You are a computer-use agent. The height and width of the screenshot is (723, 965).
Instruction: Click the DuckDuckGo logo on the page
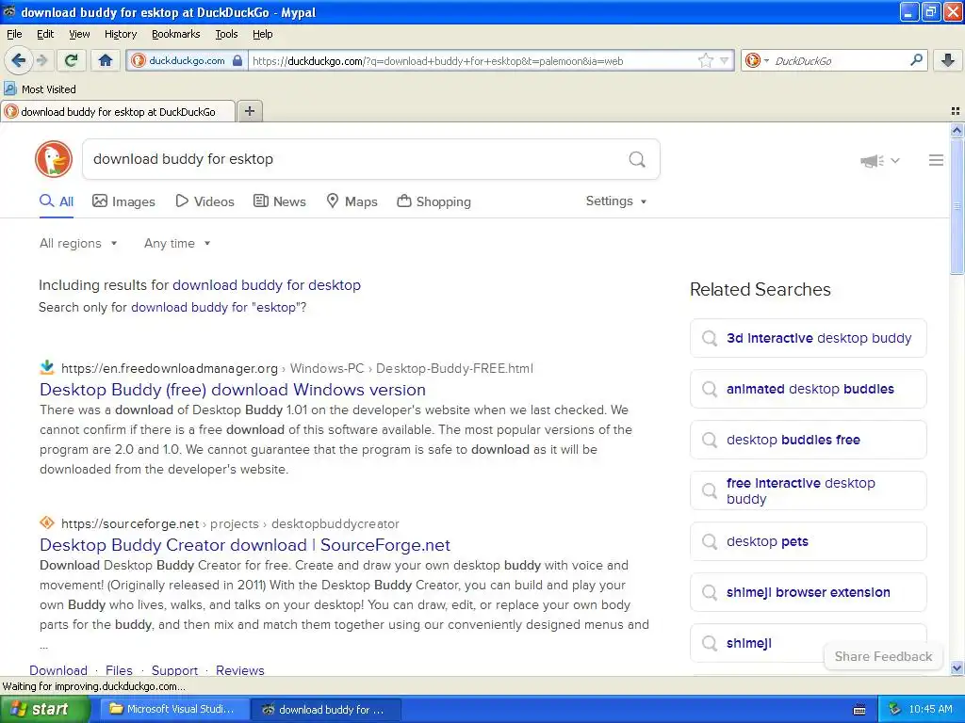click(54, 159)
